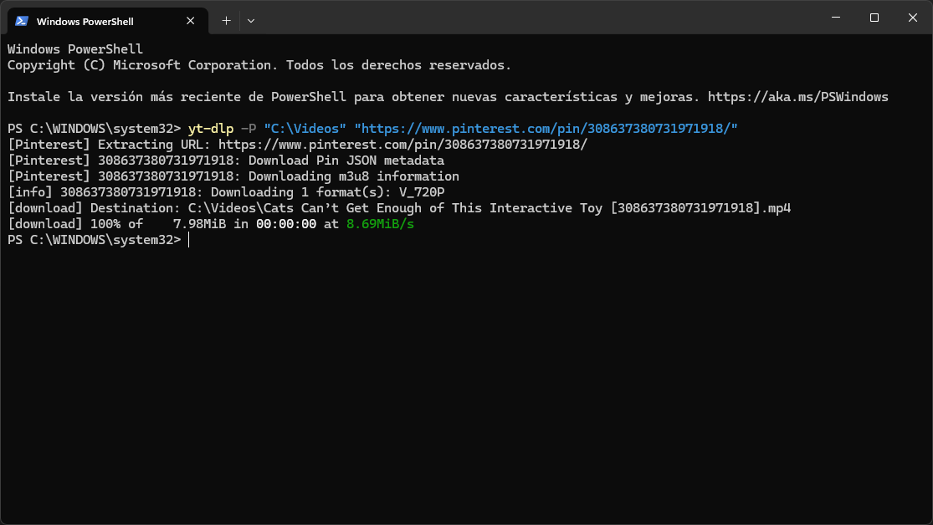
Task: Click the green 8.69MiB/s download speed
Action: click(x=380, y=224)
